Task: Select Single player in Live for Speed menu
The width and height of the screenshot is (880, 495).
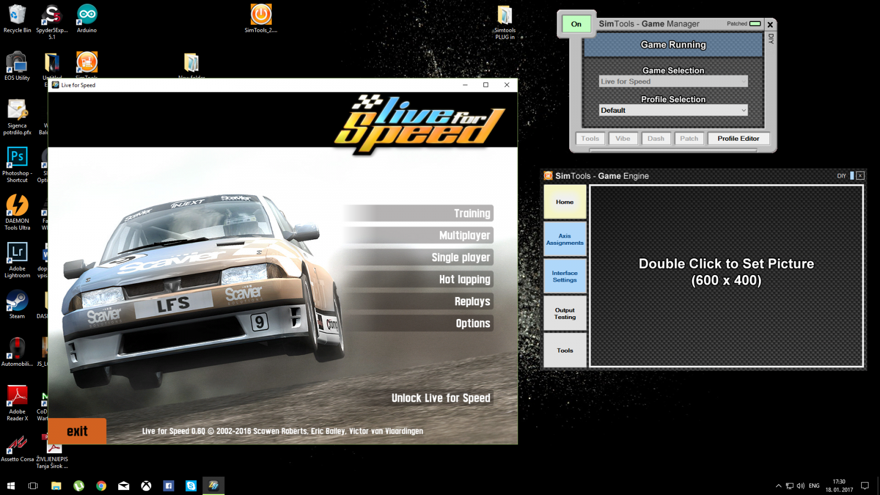Action: point(419,257)
